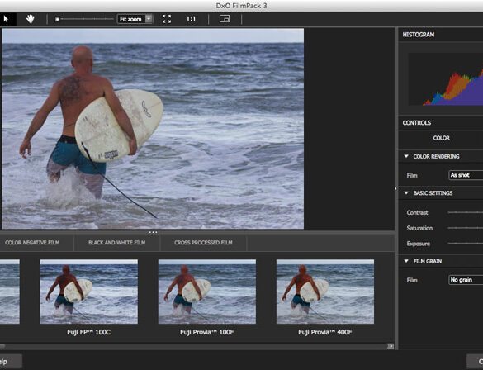Open the Color Rendering Film dropdown (As shot)
This screenshot has height=370, width=483.
click(466, 175)
